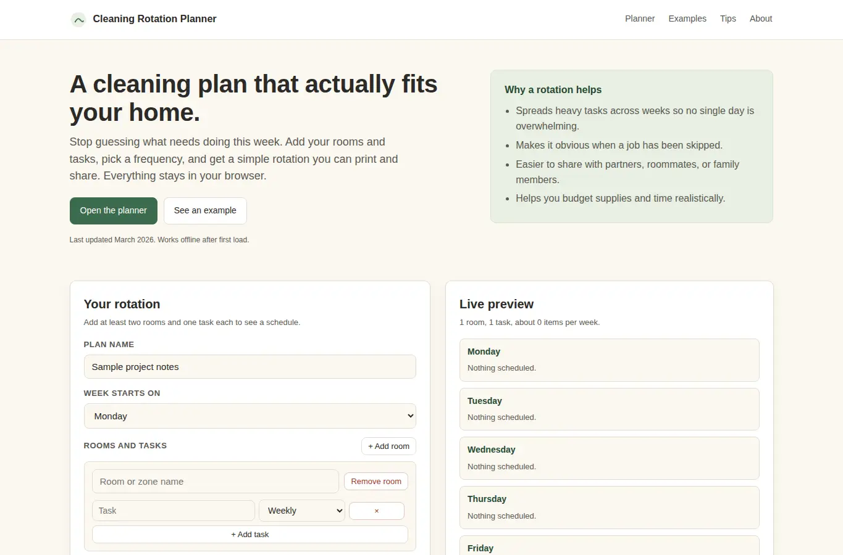This screenshot has height=555, width=843.
Task: Select the Monday card in Live preview
Action: pos(610,360)
